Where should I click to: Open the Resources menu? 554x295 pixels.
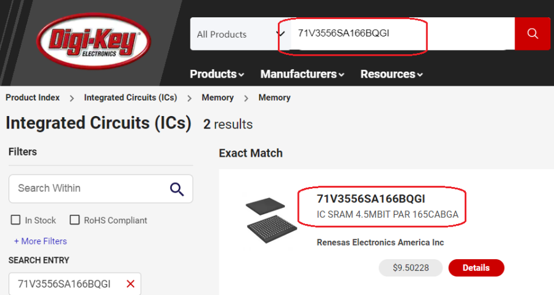point(391,74)
